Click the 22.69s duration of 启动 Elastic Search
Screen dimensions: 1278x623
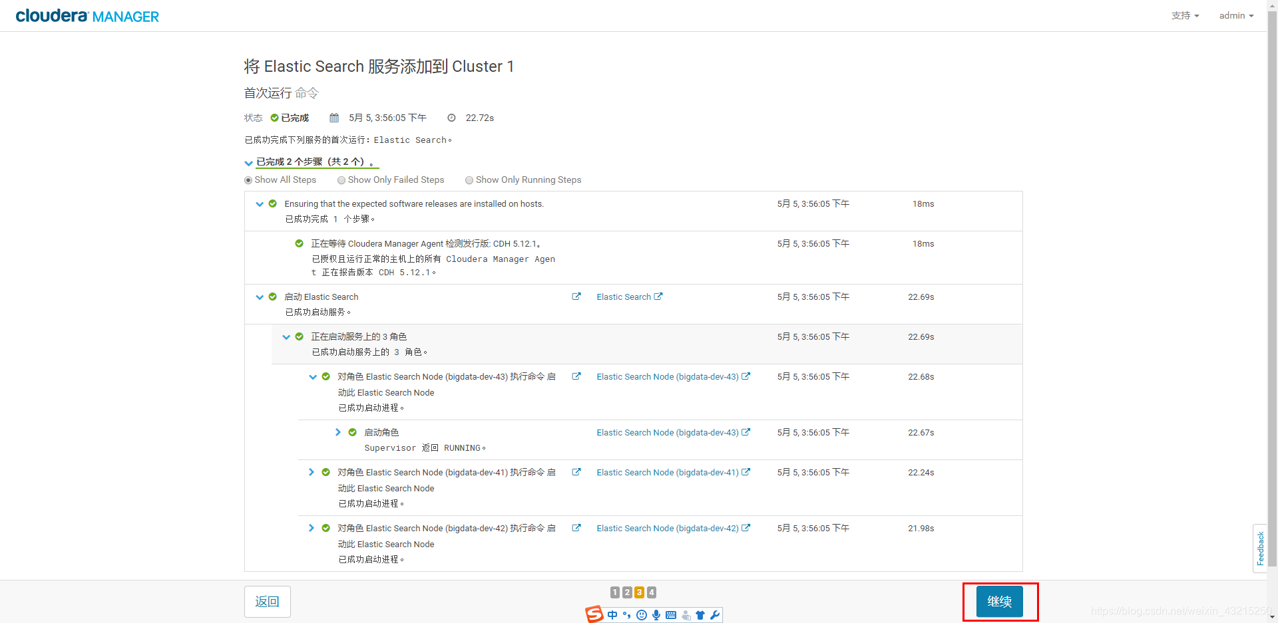(921, 297)
